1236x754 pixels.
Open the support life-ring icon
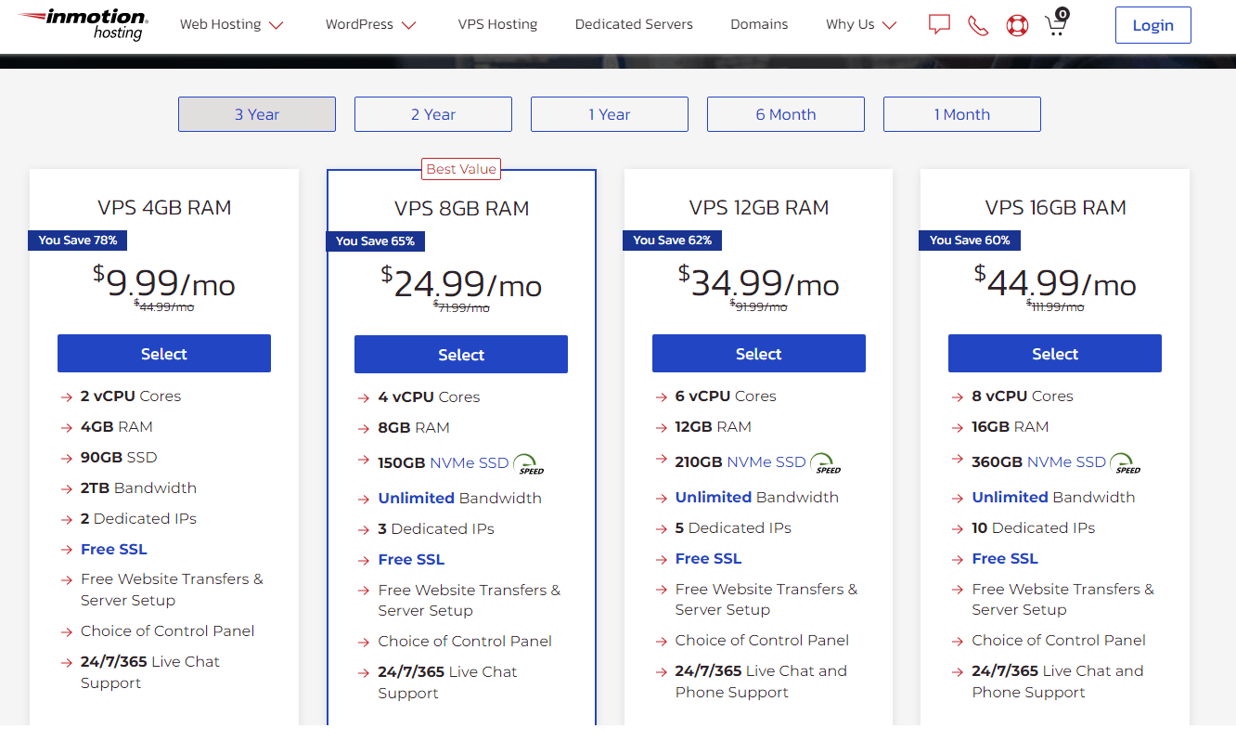pyautogui.click(x=1017, y=25)
